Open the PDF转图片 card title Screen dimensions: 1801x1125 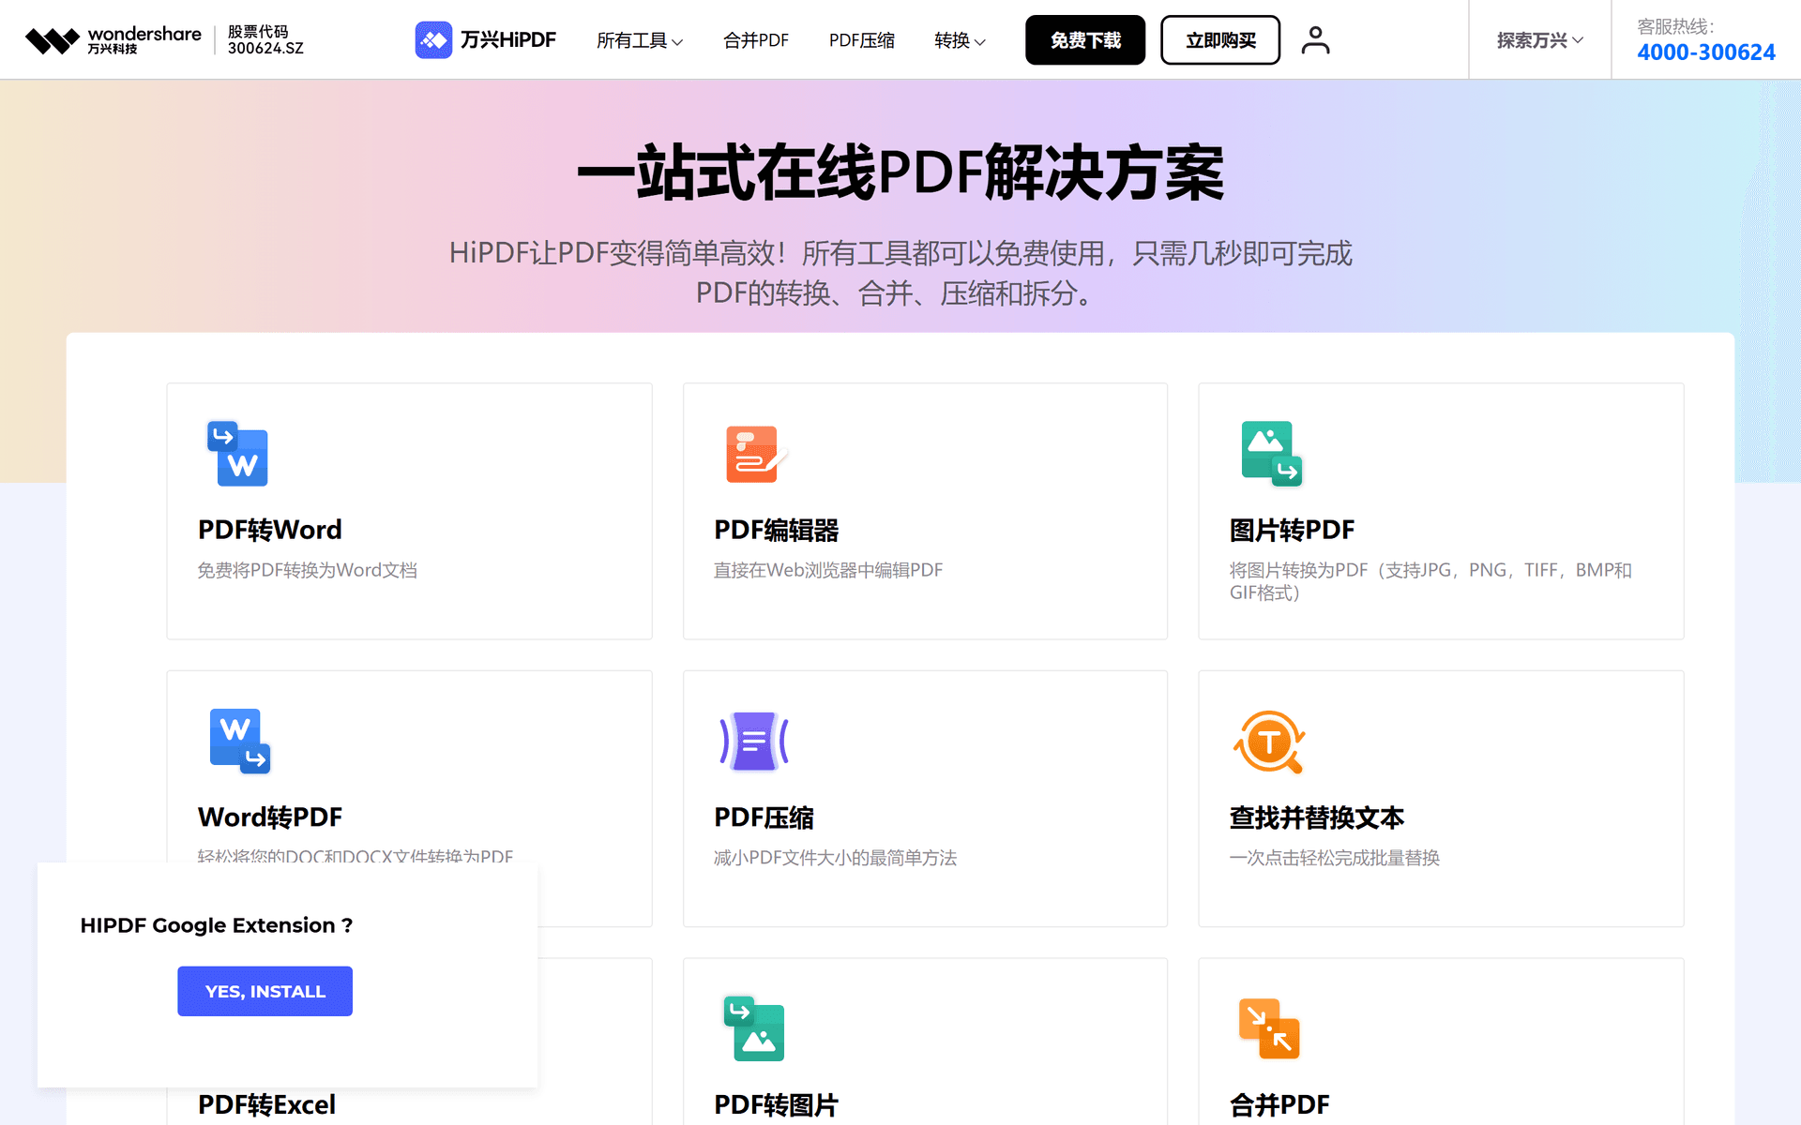[x=777, y=1104]
